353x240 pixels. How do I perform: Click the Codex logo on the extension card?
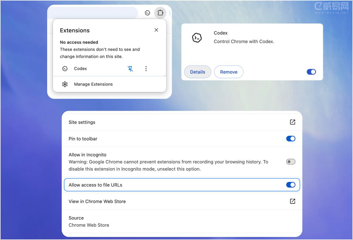[197, 38]
